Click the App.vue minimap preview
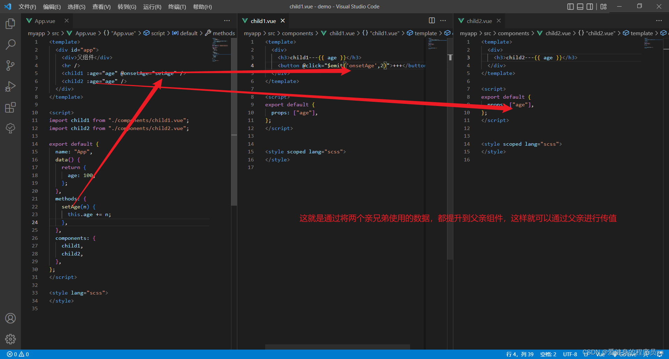Image resolution: width=669 pixels, height=359 pixels. [221, 49]
